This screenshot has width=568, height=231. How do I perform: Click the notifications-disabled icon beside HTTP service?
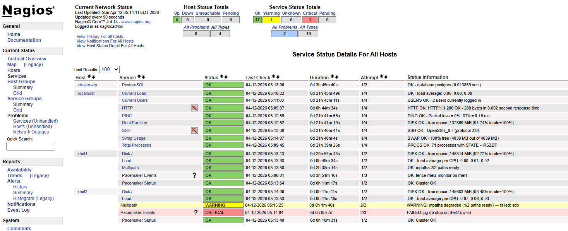(194, 108)
